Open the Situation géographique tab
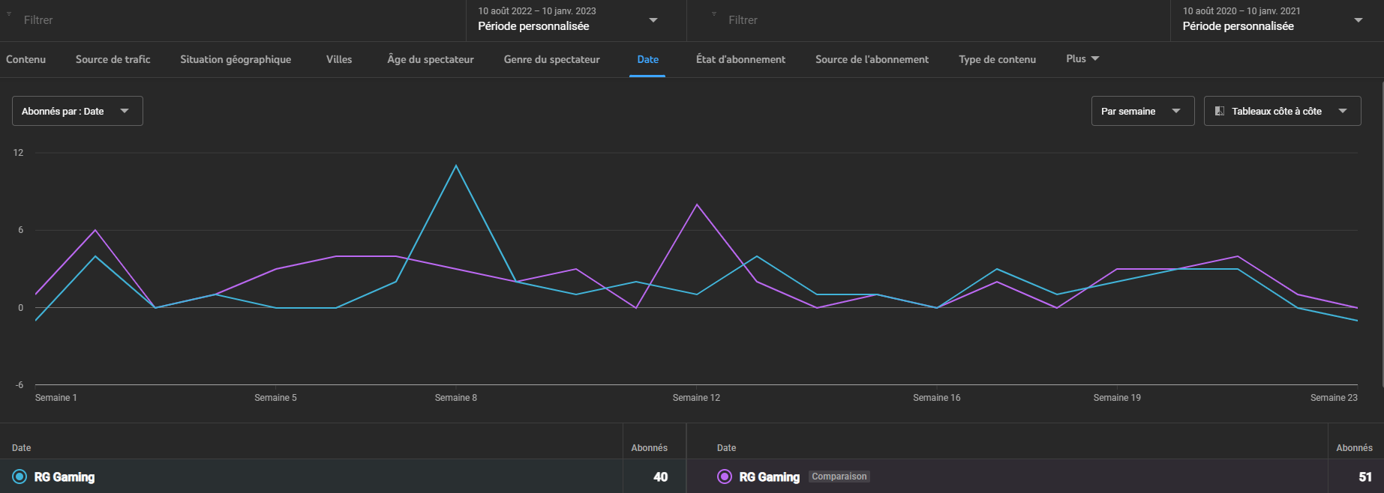Image resolution: width=1384 pixels, height=493 pixels. 236,59
